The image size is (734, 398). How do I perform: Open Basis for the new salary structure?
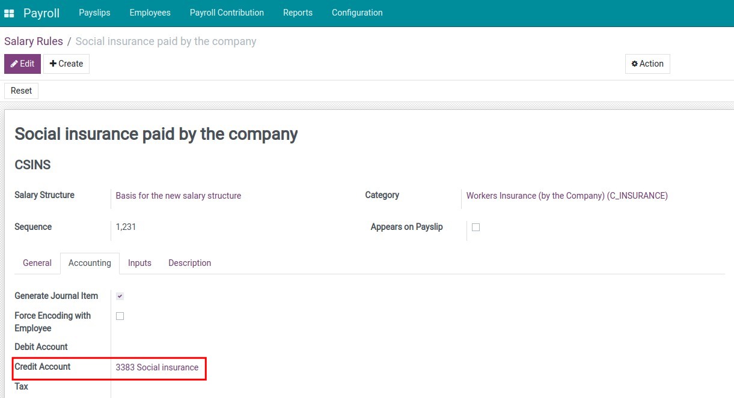click(178, 196)
